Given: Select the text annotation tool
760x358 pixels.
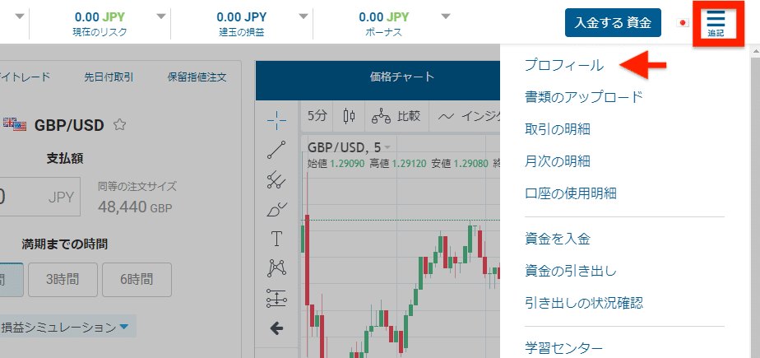Looking at the screenshot, I should point(276,239).
